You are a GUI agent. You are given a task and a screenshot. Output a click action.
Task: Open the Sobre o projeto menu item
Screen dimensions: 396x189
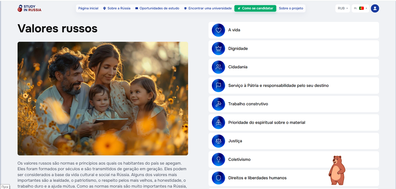click(x=291, y=8)
